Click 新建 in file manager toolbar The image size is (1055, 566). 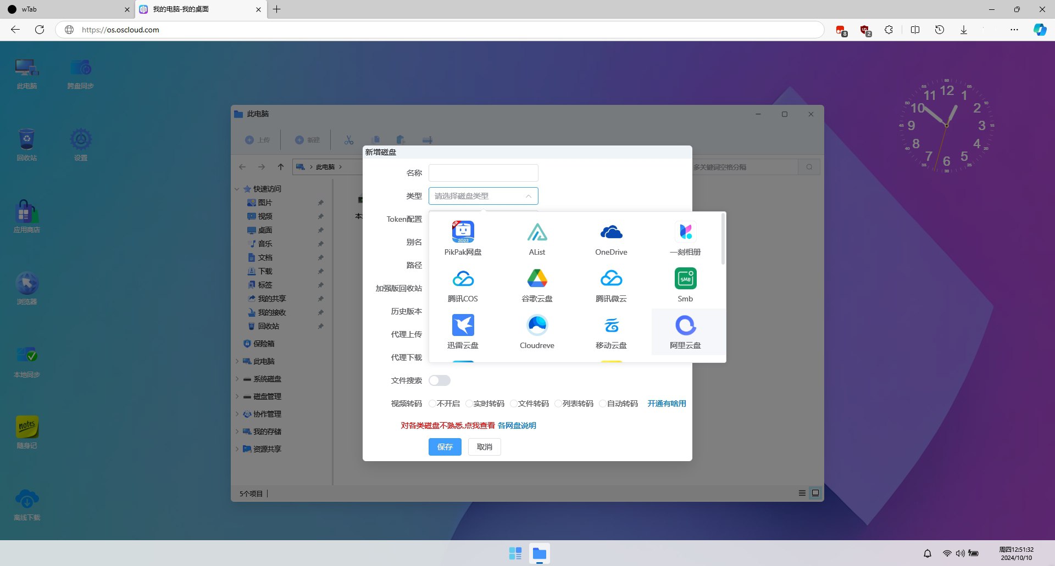[307, 140]
